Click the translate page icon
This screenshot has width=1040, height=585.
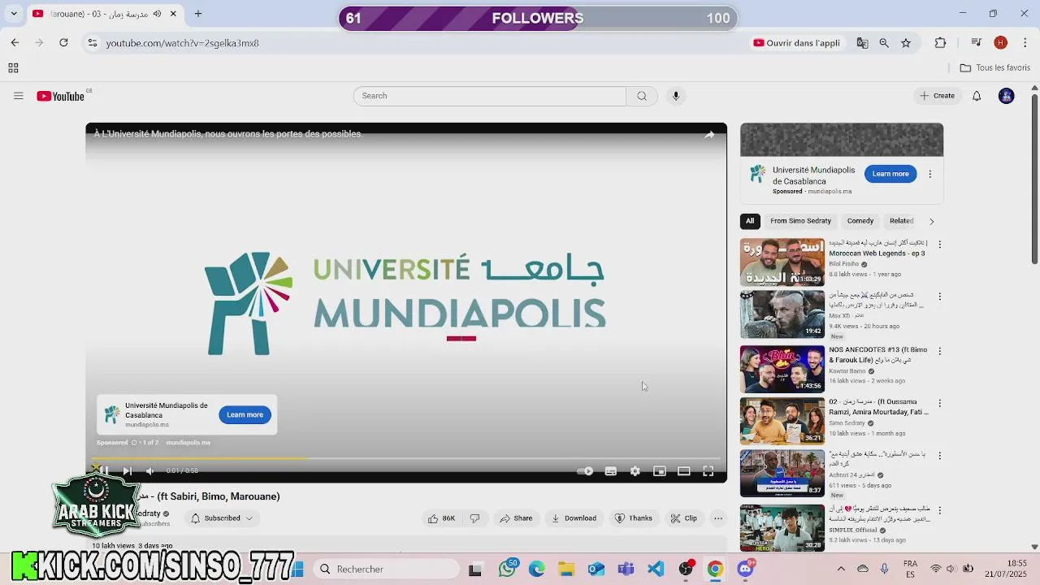pos(862,43)
